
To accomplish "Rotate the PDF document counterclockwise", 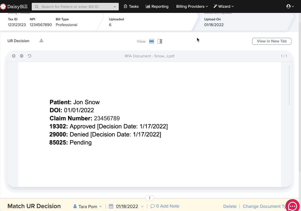I will 29,56.
